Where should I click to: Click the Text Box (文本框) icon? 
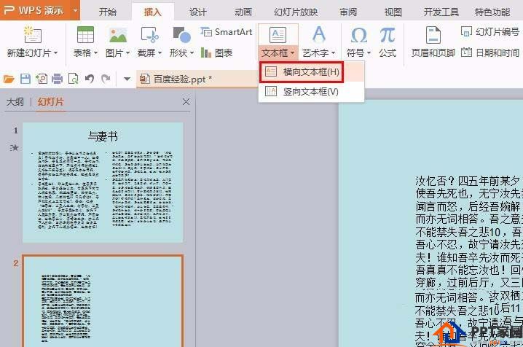[278, 35]
